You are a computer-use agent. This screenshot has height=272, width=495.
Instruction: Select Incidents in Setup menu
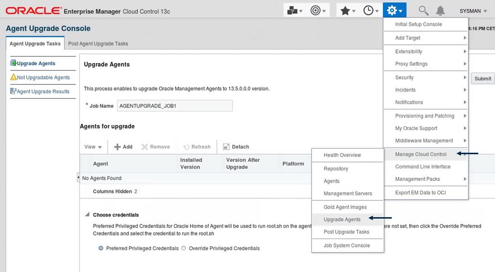coord(426,90)
